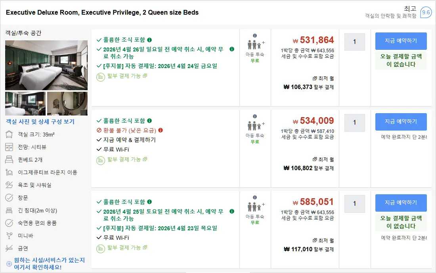Click the plus icon beside amenities check link
Viewport: 436px width, 273px height.
tap(9, 264)
